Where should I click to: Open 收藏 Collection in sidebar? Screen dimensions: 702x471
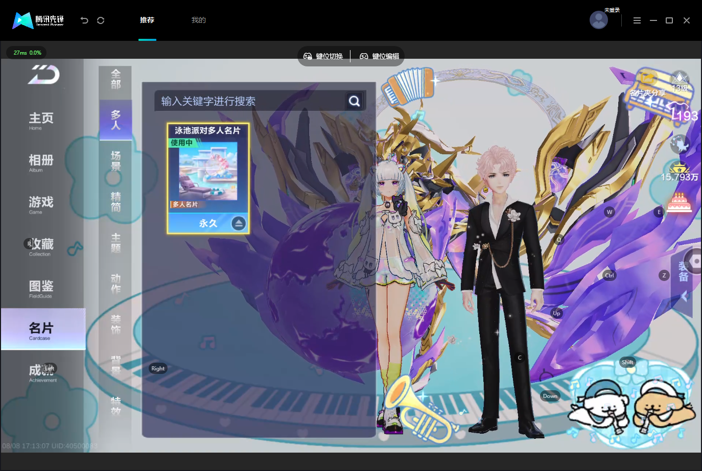41,246
